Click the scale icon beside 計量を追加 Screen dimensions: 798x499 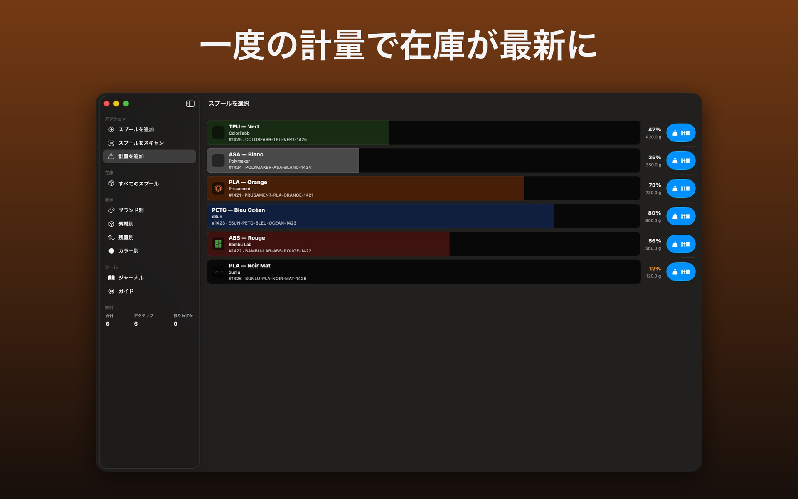(111, 156)
